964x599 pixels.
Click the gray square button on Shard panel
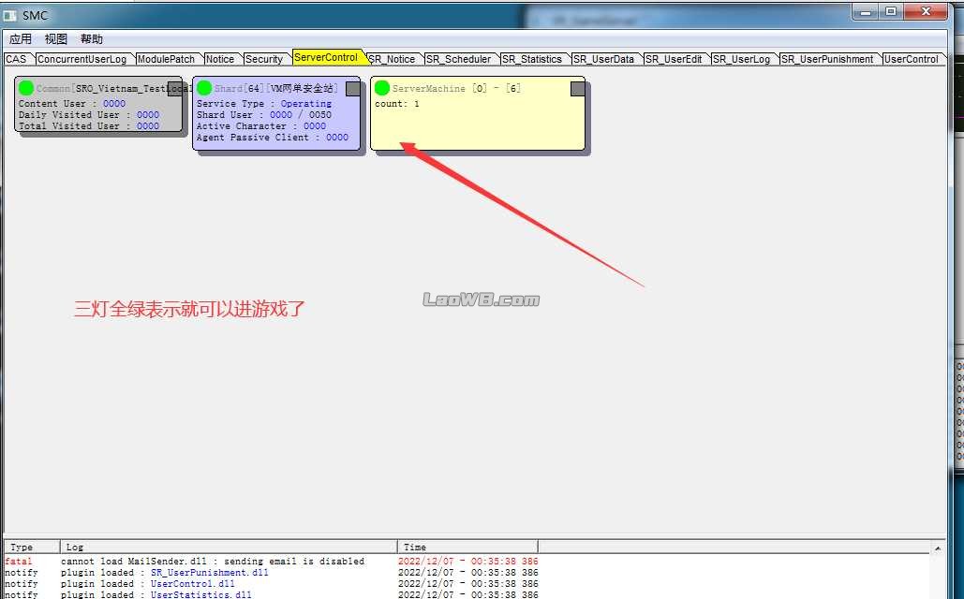tap(353, 89)
